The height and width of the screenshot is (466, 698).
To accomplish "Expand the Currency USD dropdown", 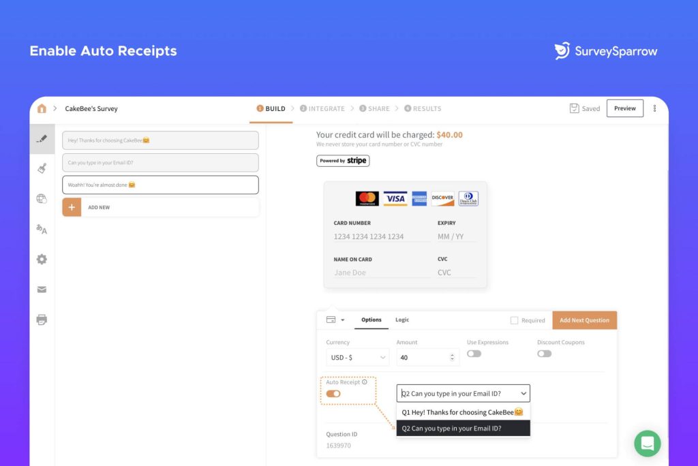I will (358, 358).
